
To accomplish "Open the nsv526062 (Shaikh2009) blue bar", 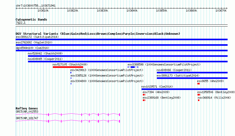I will (128, 56).
